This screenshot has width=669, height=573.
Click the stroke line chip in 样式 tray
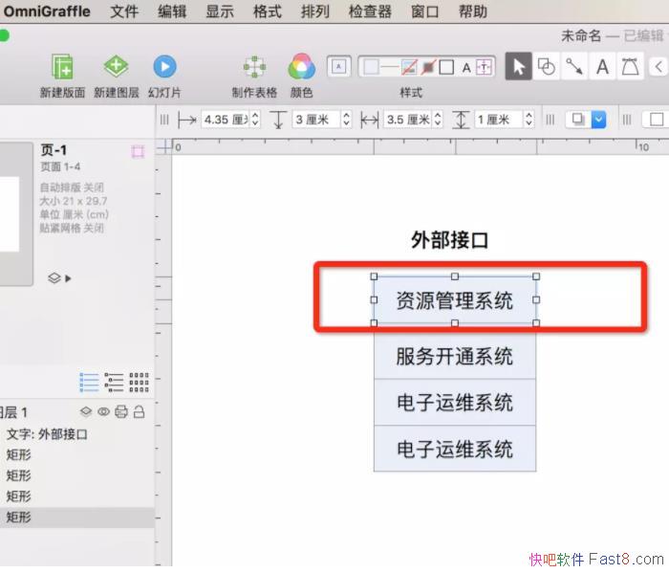pos(389,67)
